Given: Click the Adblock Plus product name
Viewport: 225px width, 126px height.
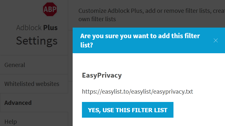Looking at the screenshot, I should pos(37,28).
